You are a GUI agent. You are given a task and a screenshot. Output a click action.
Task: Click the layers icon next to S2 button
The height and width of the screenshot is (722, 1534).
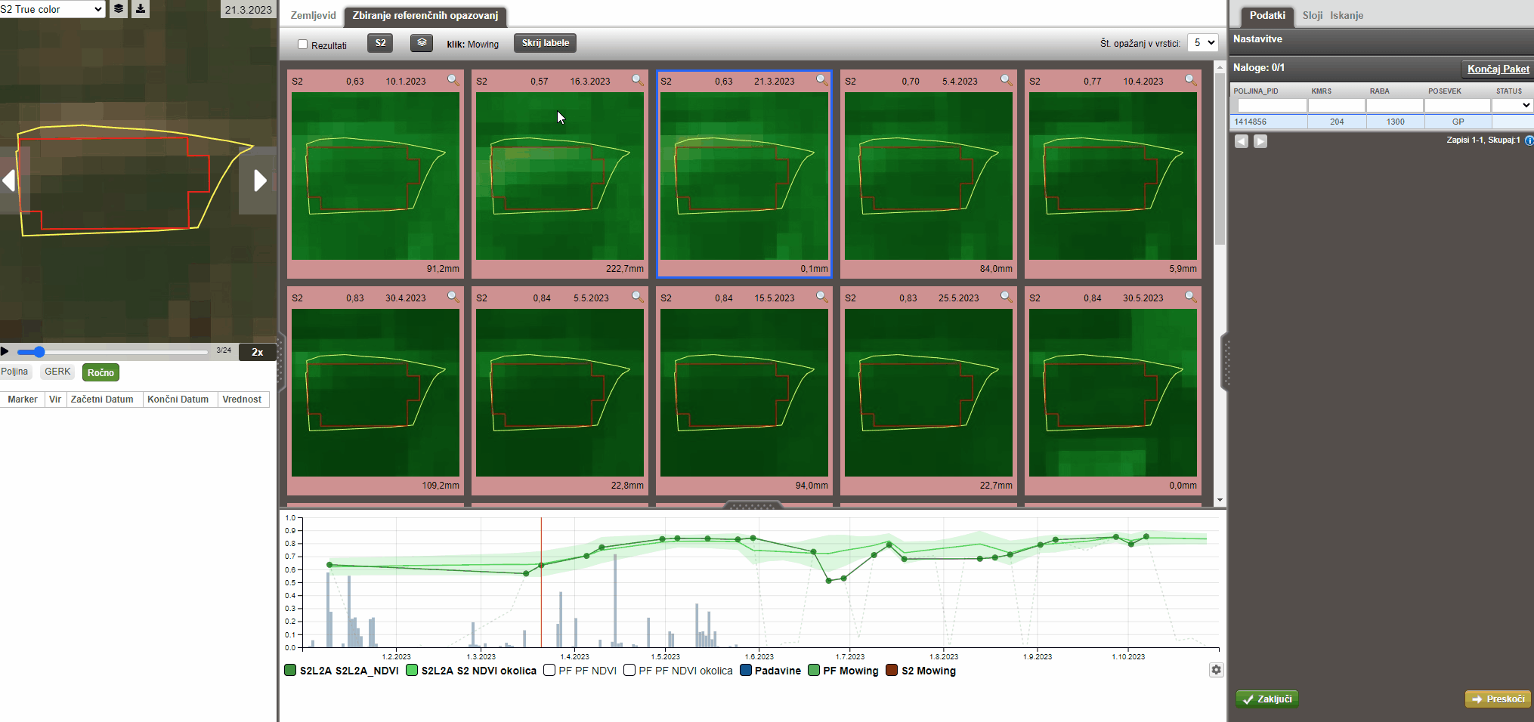(422, 43)
